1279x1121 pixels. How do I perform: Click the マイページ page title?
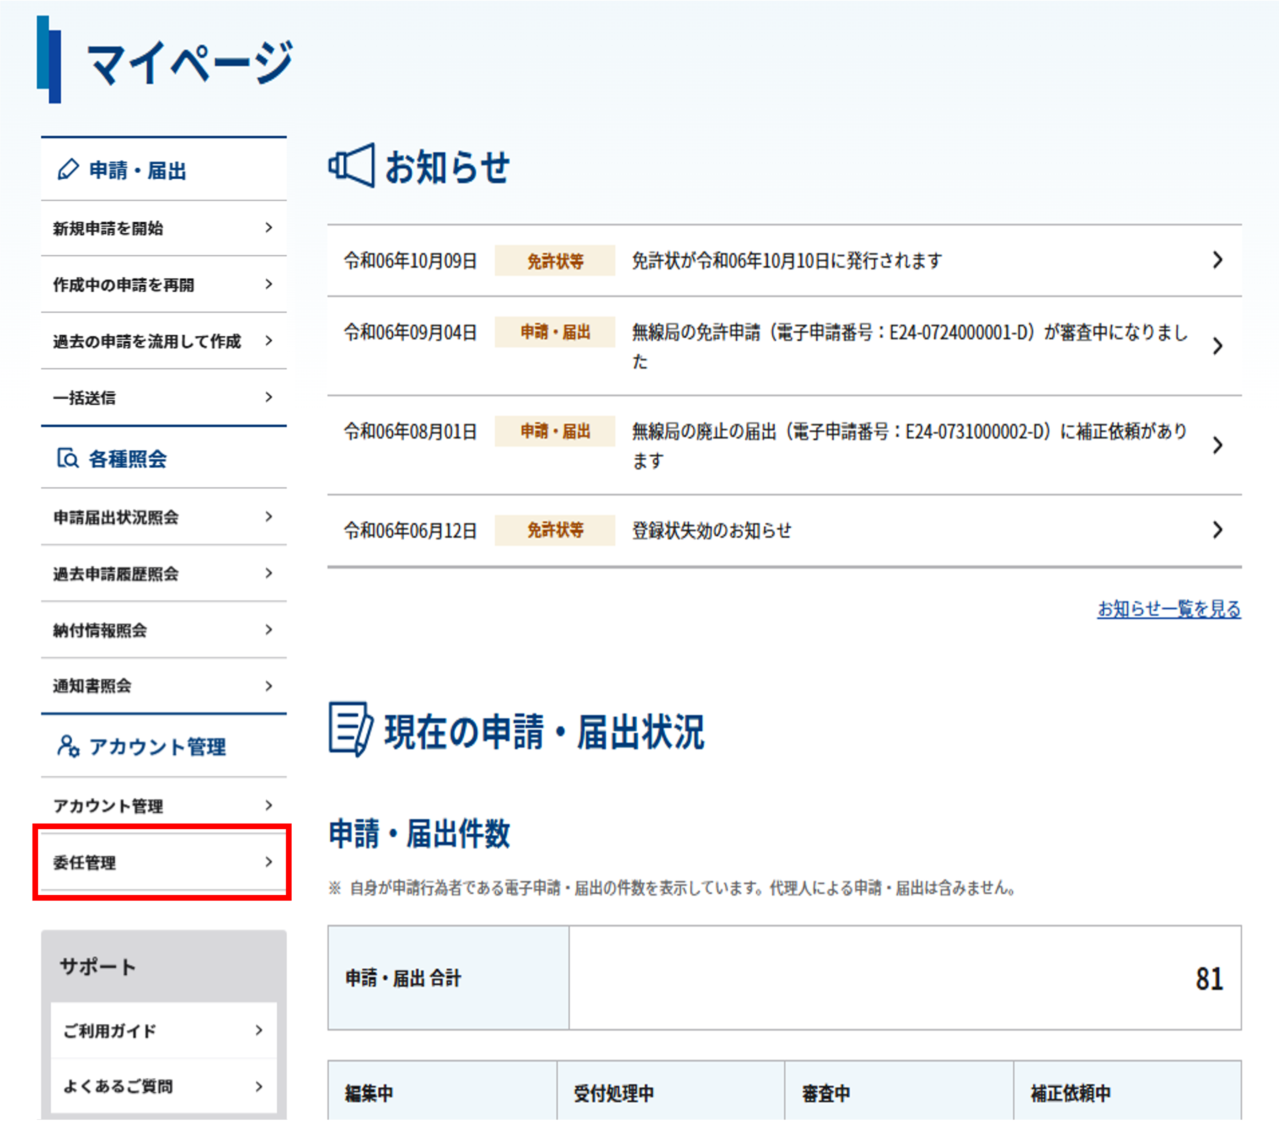click(189, 62)
